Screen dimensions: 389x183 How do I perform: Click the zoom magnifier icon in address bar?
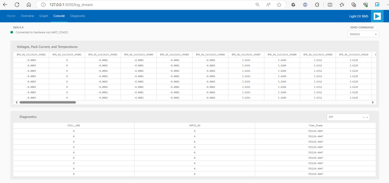click(x=257, y=5)
